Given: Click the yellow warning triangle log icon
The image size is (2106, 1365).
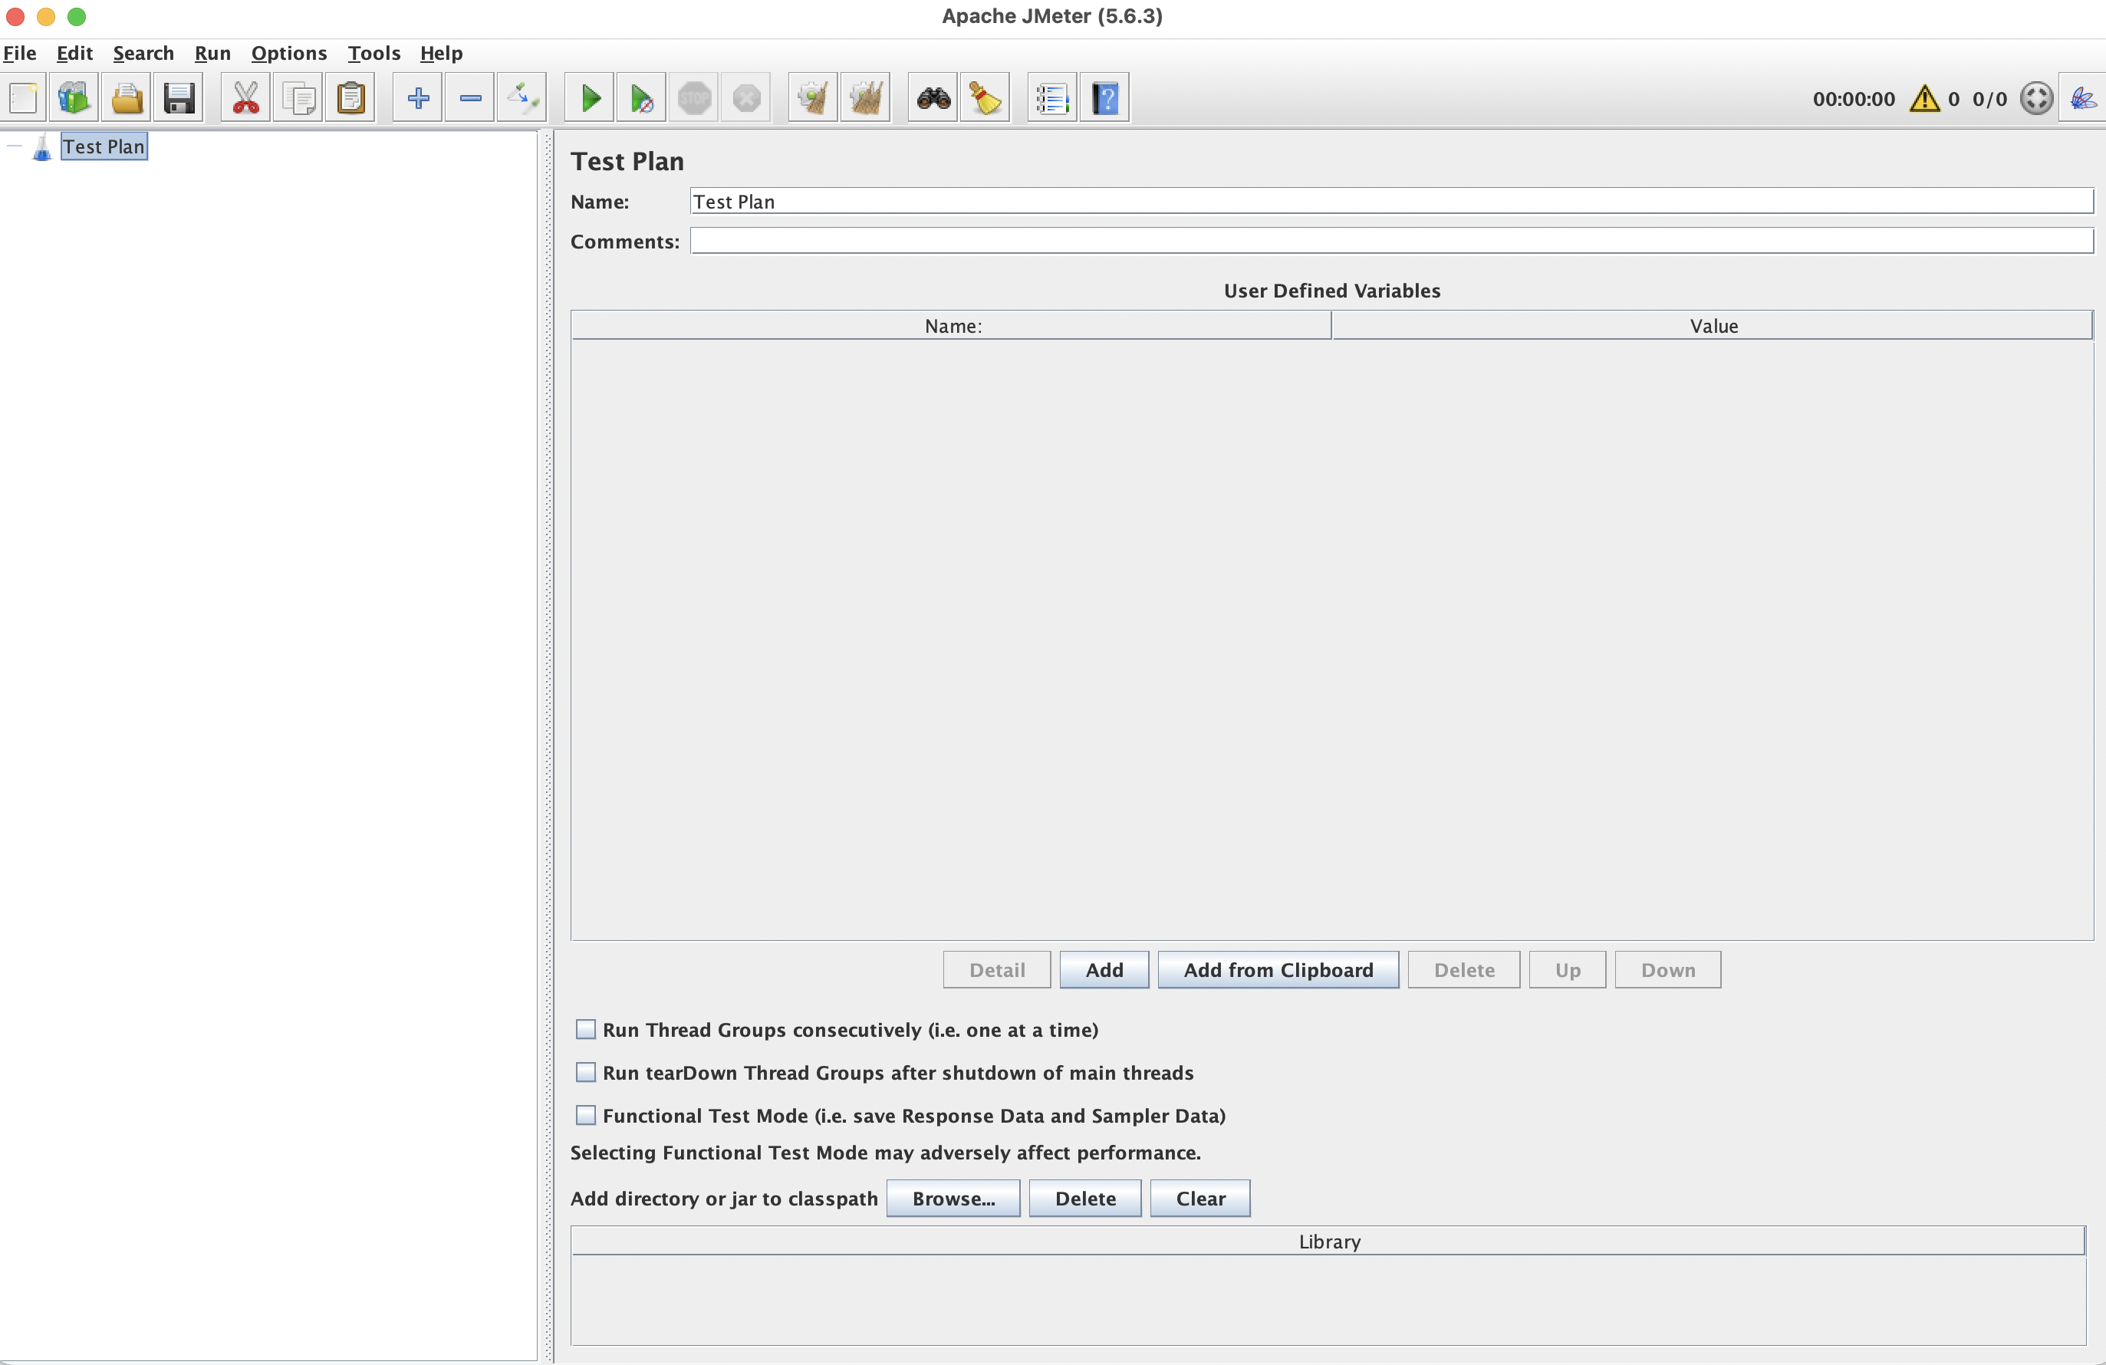Looking at the screenshot, I should pos(1924,98).
